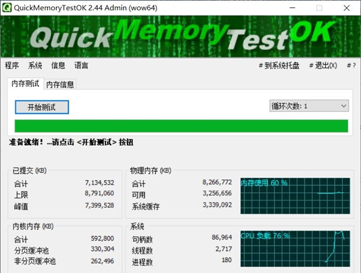Click # 到系统托盘 to minimize to tray

279,66
